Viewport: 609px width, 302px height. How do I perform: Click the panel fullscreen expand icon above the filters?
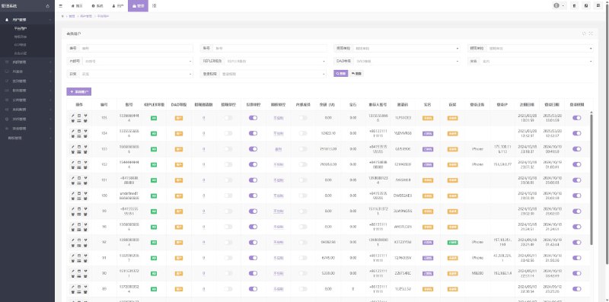pos(591,33)
